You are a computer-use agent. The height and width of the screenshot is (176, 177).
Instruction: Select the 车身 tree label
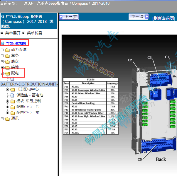(15, 56)
